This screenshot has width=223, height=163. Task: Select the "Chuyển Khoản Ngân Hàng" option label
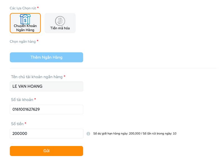[25, 28]
